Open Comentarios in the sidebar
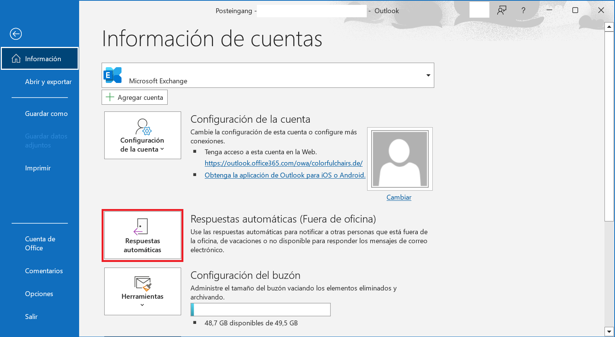The width and height of the screenshot is (615, 337). click(x=44, y=271)
